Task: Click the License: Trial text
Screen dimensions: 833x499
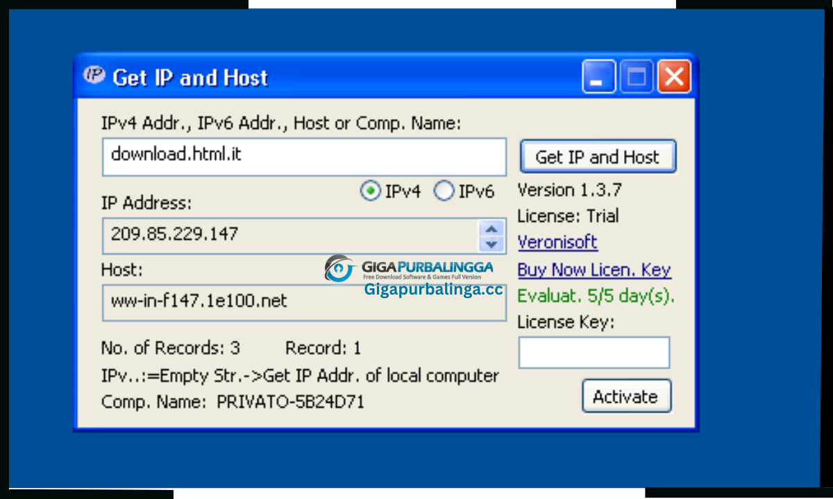Action: pos(568,216)
